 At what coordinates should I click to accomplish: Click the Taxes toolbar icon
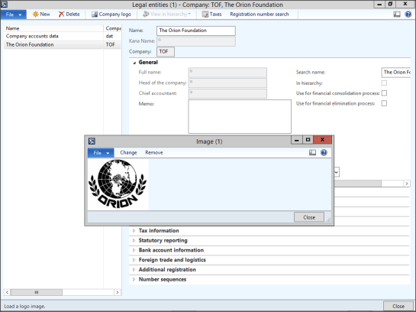[x=205, y=15]
